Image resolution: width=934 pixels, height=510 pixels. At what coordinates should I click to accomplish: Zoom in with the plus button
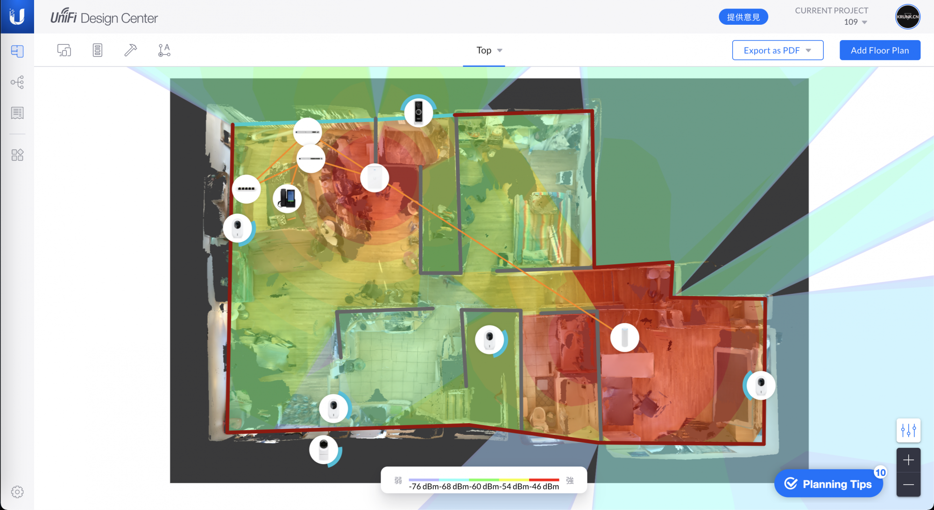[x=908, y=460]
